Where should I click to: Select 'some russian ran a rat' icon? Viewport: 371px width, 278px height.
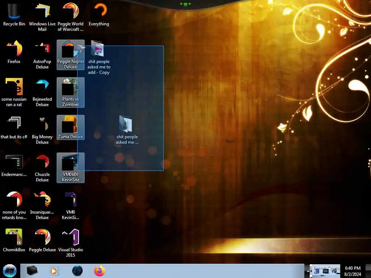click(x=14, y=92)
